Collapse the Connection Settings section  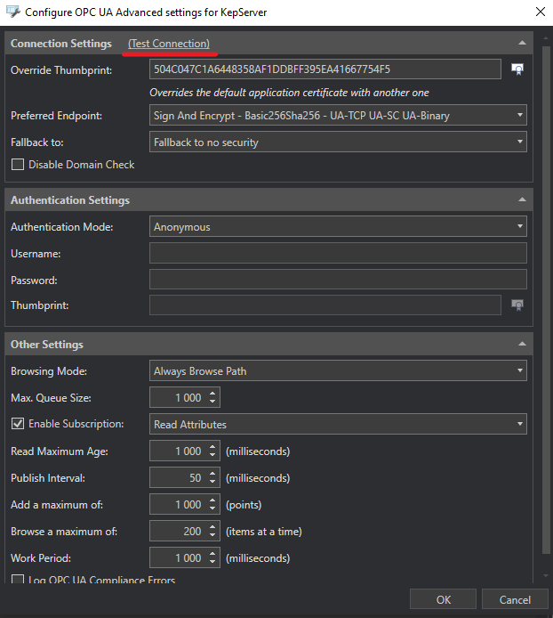522,43
